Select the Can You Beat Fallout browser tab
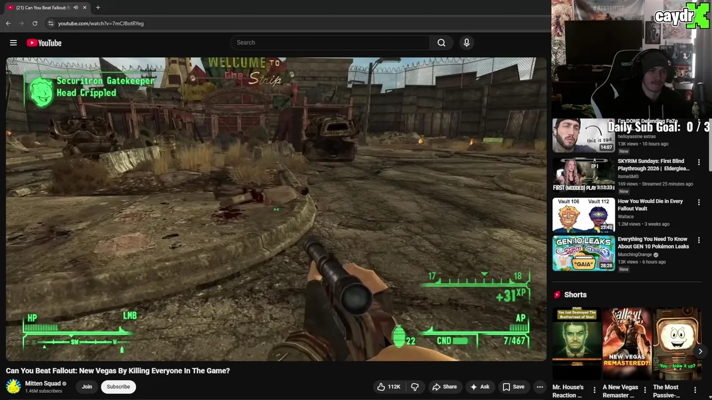 [x=47, y=7]
